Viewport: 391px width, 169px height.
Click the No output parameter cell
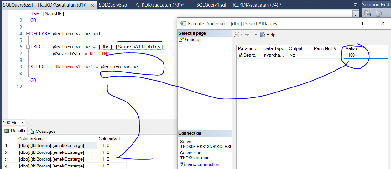[300, 55]
